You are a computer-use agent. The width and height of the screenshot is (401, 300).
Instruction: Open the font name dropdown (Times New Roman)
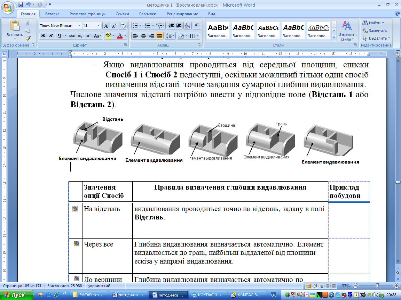tap(79, 26)
